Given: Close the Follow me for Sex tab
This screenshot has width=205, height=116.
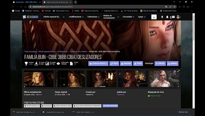Looking at the screenshot, I should pos(71,2).
